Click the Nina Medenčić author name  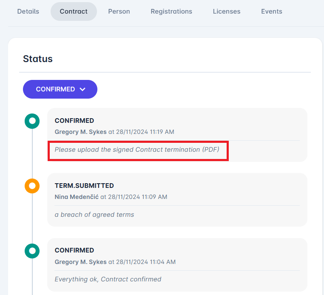(x=77, y=197)
